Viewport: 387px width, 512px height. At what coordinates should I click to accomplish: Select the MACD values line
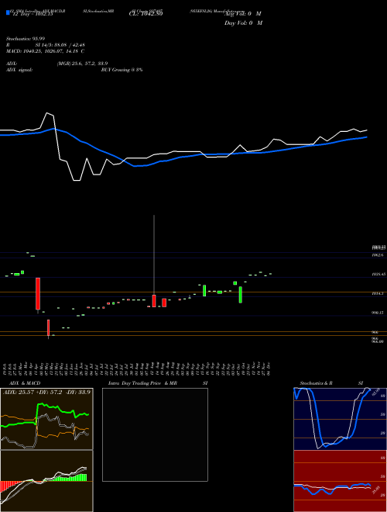coord(45,51)
